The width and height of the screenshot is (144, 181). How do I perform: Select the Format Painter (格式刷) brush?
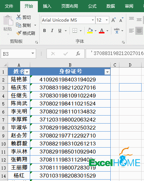(19, 33)
